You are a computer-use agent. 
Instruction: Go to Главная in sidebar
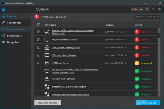pyautogui.click(x=16, y=16)
